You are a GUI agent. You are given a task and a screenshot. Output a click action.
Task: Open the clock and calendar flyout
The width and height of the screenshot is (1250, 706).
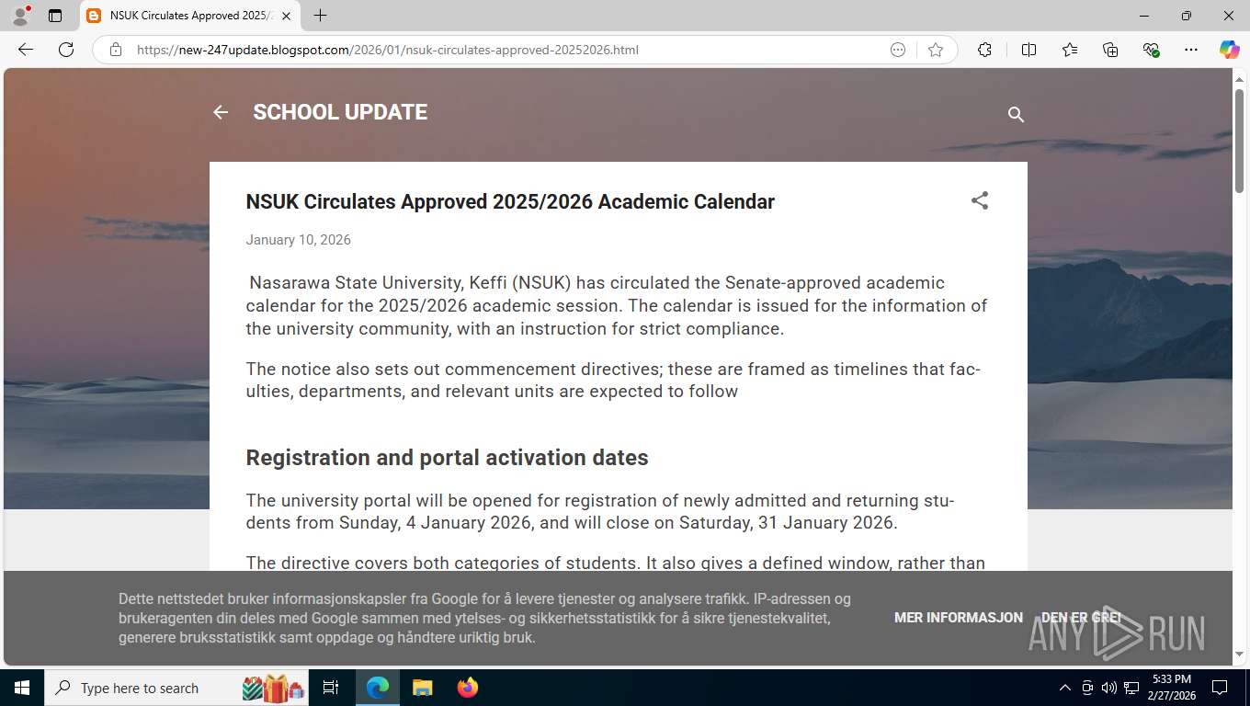1171,688
